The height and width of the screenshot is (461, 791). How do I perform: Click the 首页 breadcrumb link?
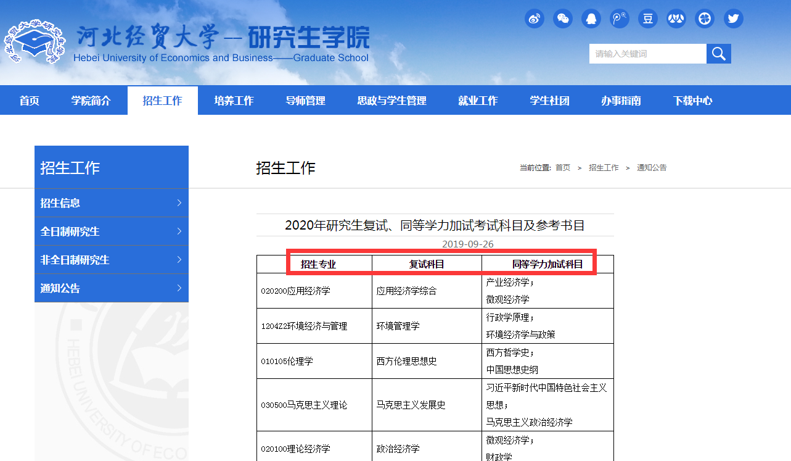[562, 167]
